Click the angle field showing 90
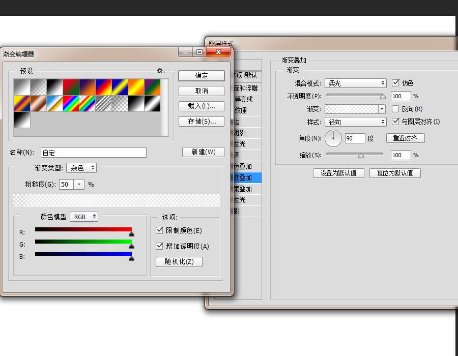The image size is (458, 356). point(355,138)
